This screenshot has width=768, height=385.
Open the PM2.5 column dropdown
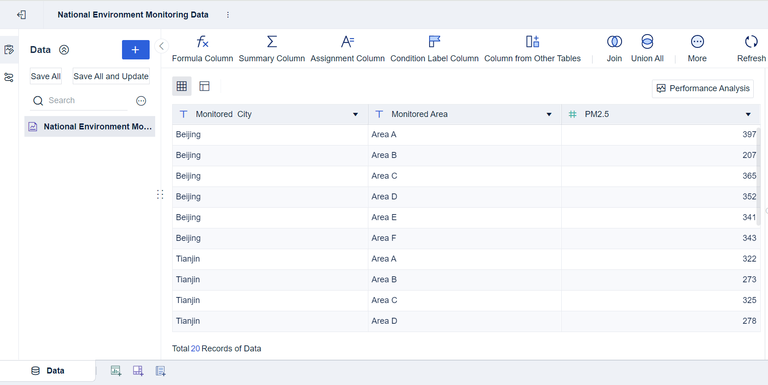748,115
